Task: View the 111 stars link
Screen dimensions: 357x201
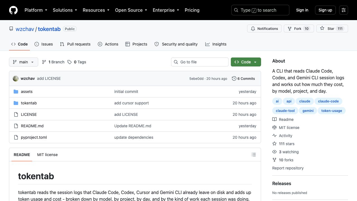Action: [283, 144]
